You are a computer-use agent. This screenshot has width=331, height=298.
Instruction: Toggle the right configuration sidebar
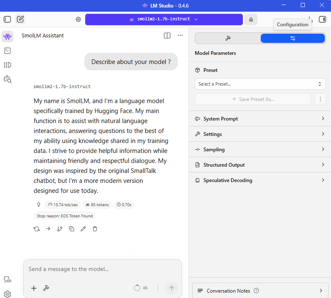pos(322,19)
